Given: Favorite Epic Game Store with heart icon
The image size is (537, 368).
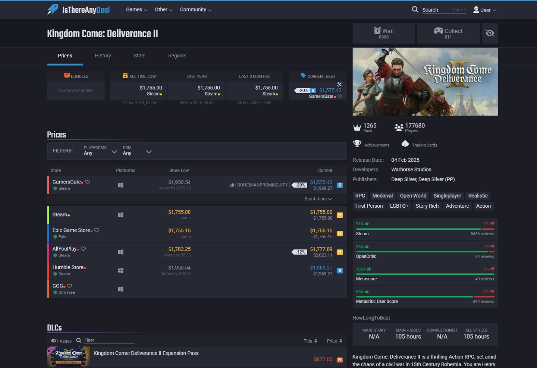Looking at the screenshot, I should pos(97,230).
